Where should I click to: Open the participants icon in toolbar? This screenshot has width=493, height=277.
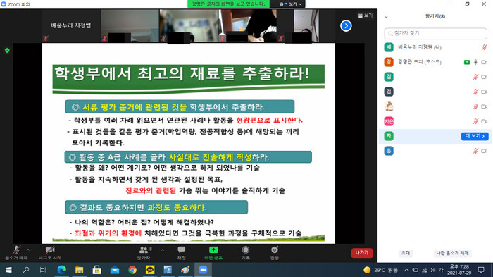pos(144,250)
